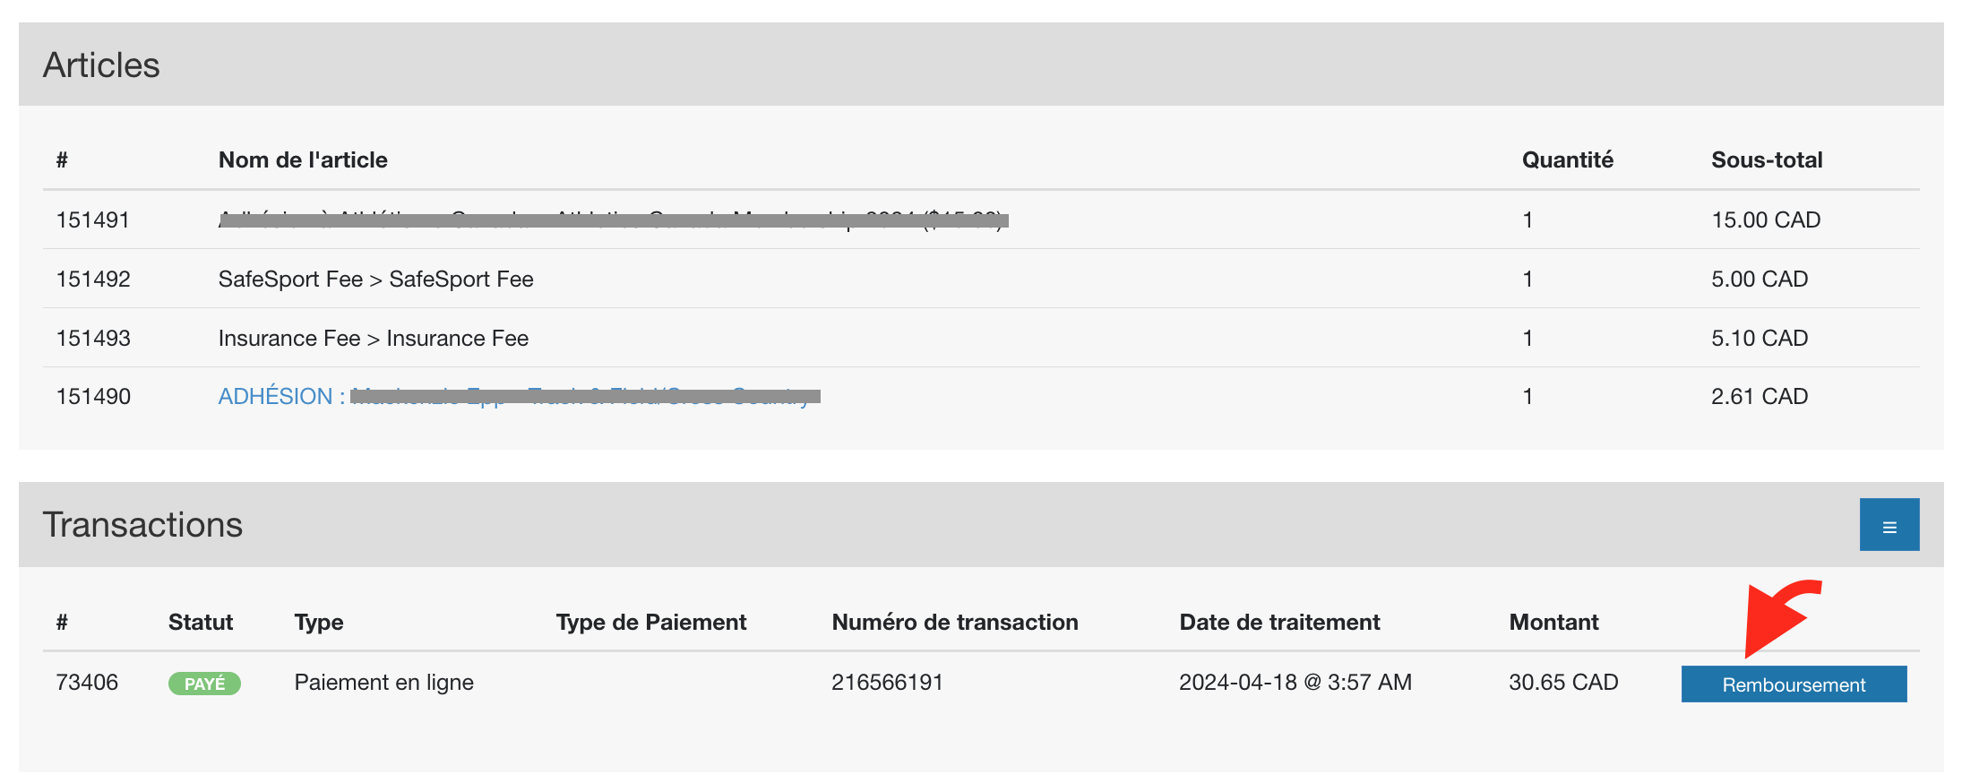Click the Quantité column header

tap(1567, 160)
